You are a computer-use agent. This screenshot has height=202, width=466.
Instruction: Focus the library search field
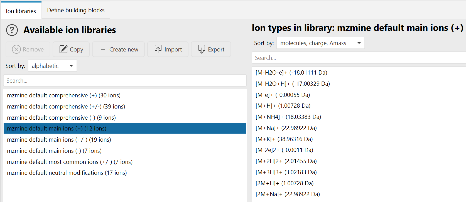(x=125, y=80)
